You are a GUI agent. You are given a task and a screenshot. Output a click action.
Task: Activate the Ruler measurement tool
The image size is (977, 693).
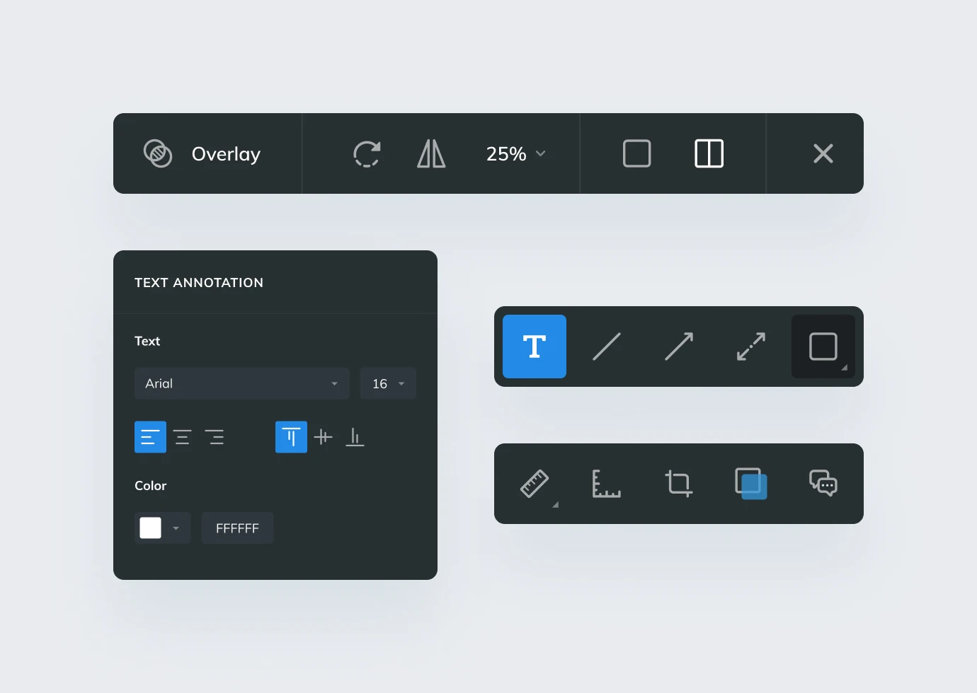(535, 484)
